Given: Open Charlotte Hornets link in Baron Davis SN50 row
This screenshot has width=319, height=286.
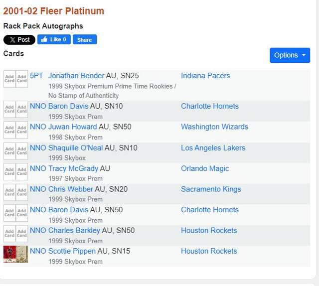Looking at the screenshot, I should 210,210.
